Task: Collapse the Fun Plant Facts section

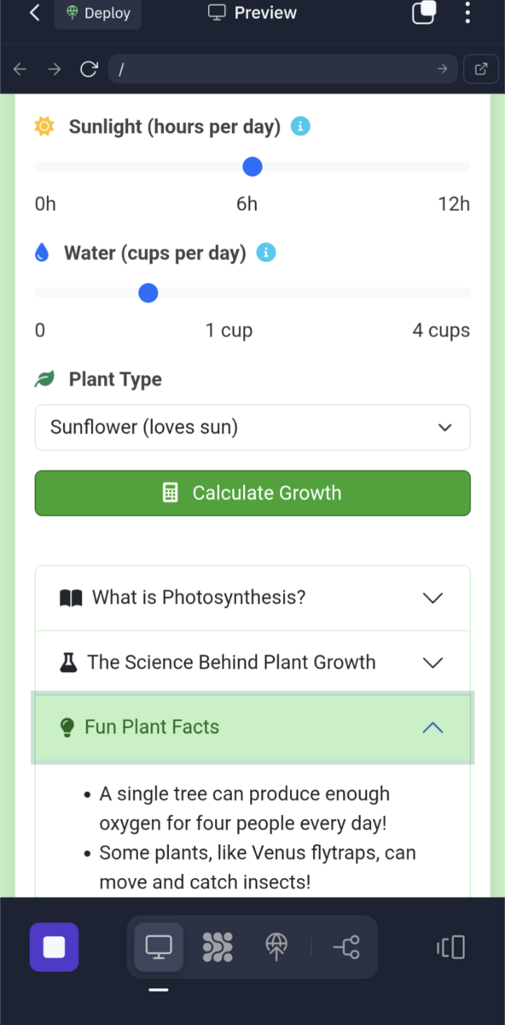Action: point(252,728)
